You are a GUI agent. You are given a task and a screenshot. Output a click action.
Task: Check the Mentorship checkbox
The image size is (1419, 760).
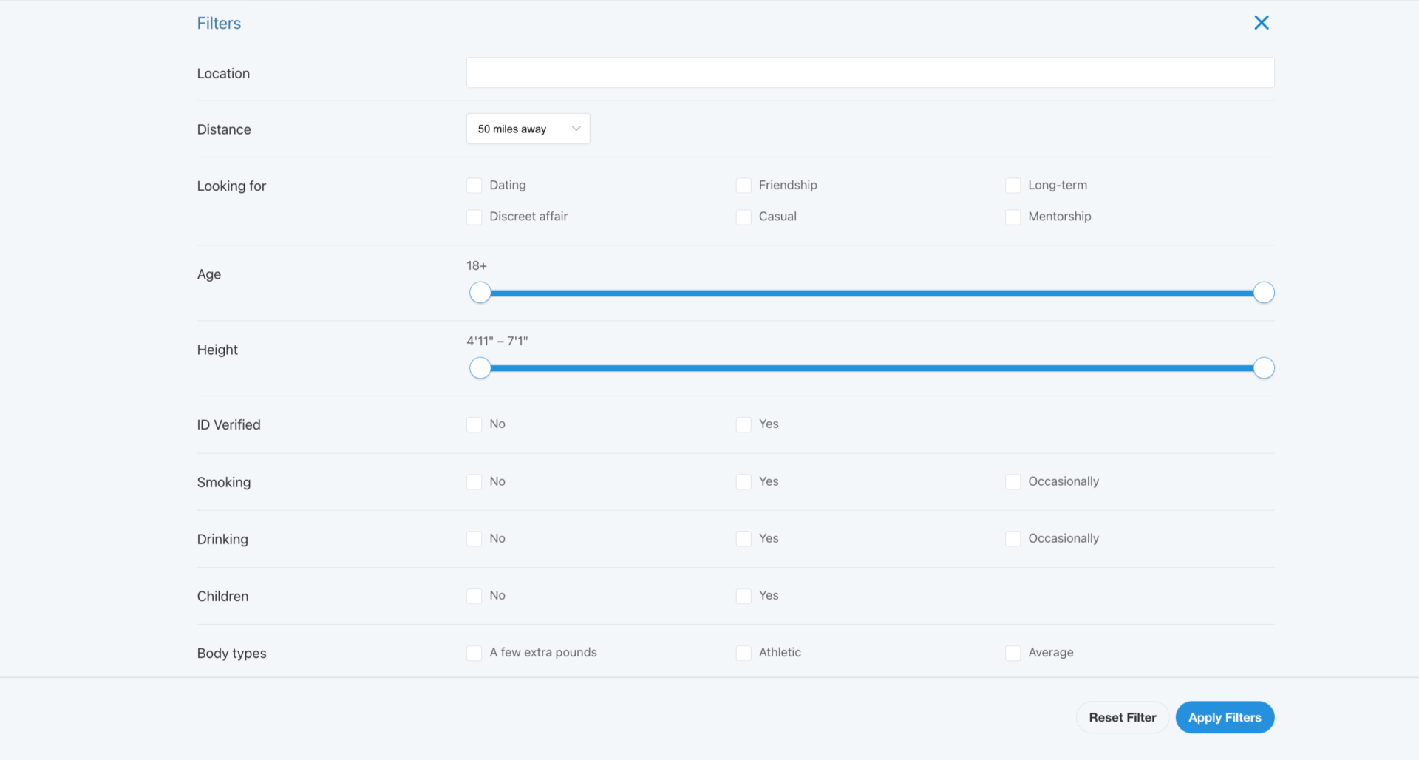tap(1013, 217)
